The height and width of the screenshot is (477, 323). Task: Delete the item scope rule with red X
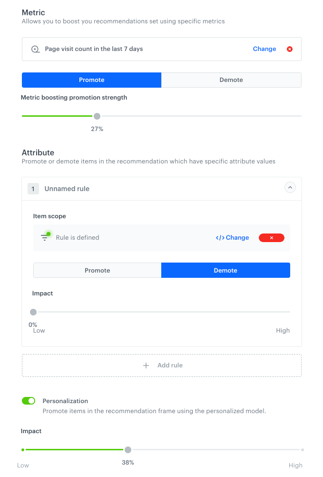point(271,237)
